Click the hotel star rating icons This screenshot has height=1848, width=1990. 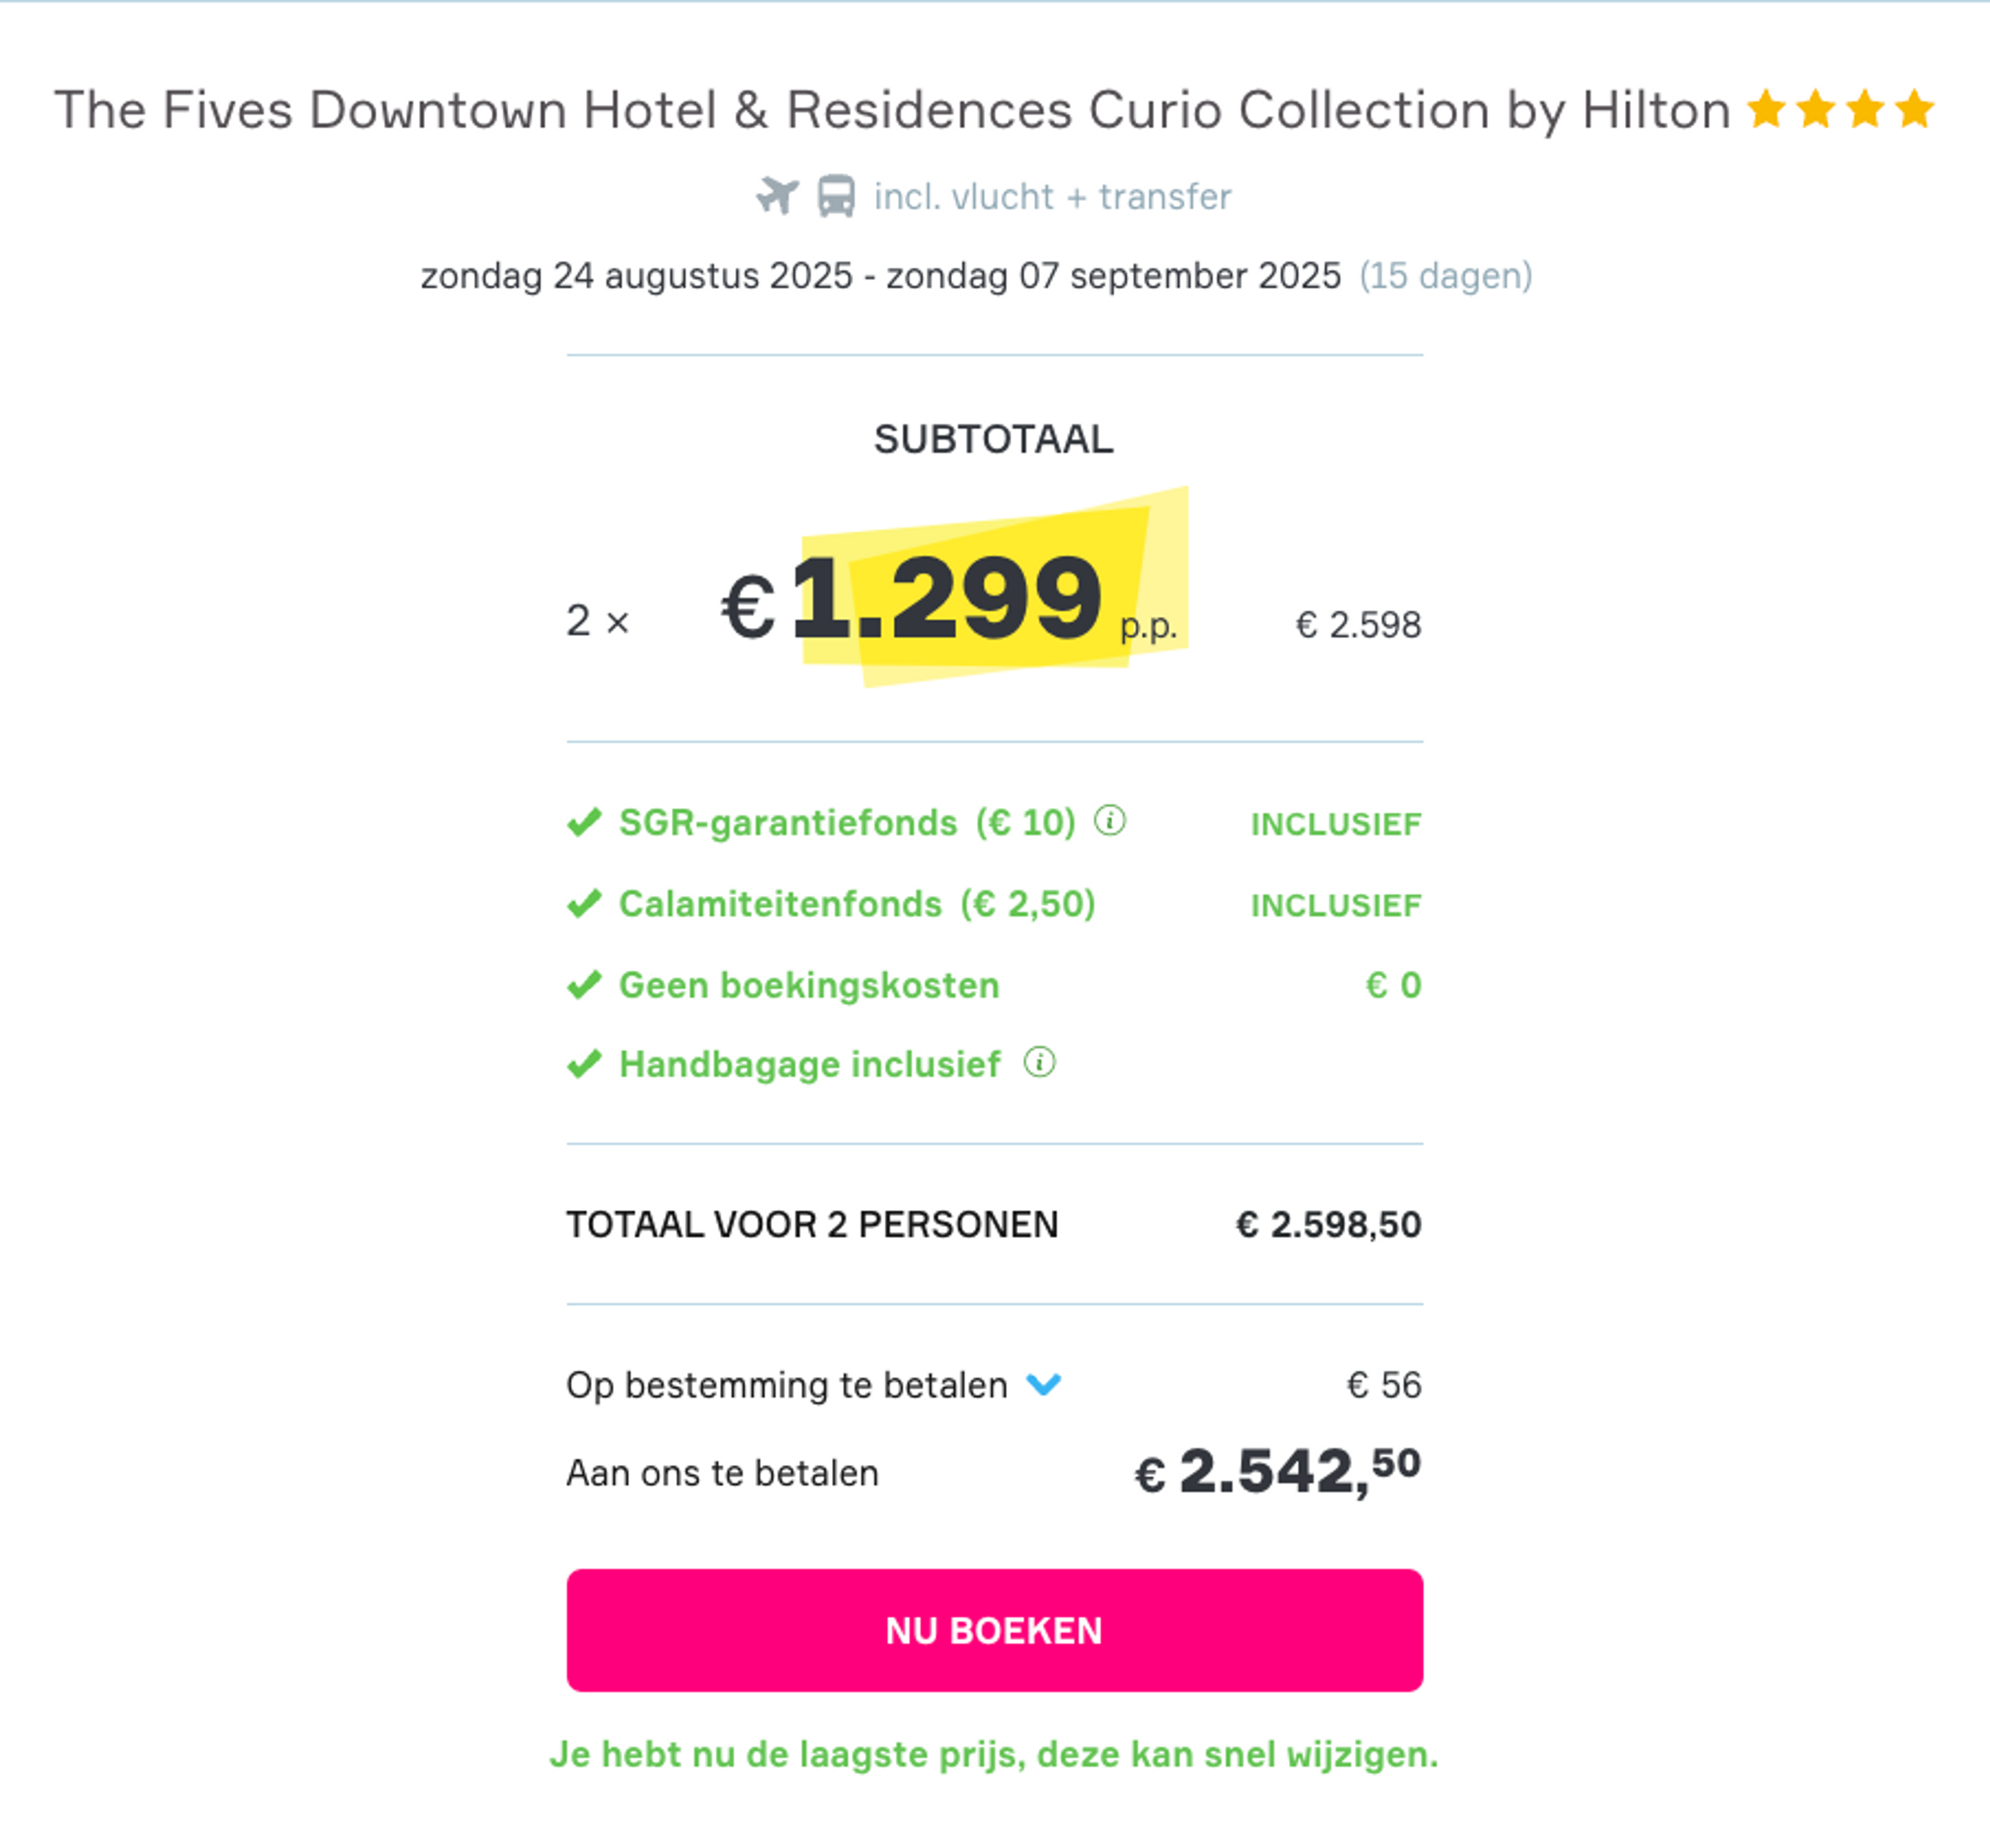[1840, 109]
